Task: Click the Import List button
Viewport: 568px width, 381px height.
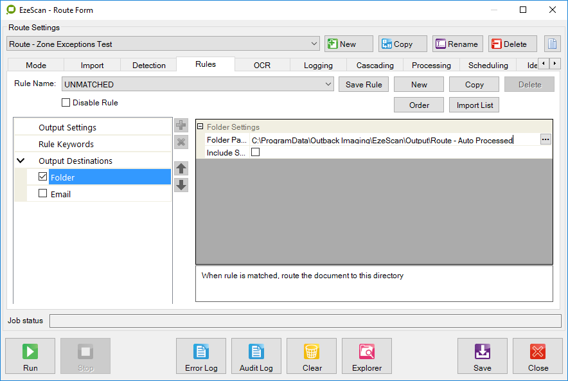Action: (x=475, y=105)
